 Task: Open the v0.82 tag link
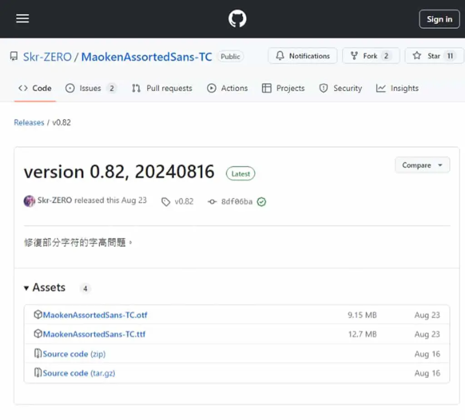point(184,202)
